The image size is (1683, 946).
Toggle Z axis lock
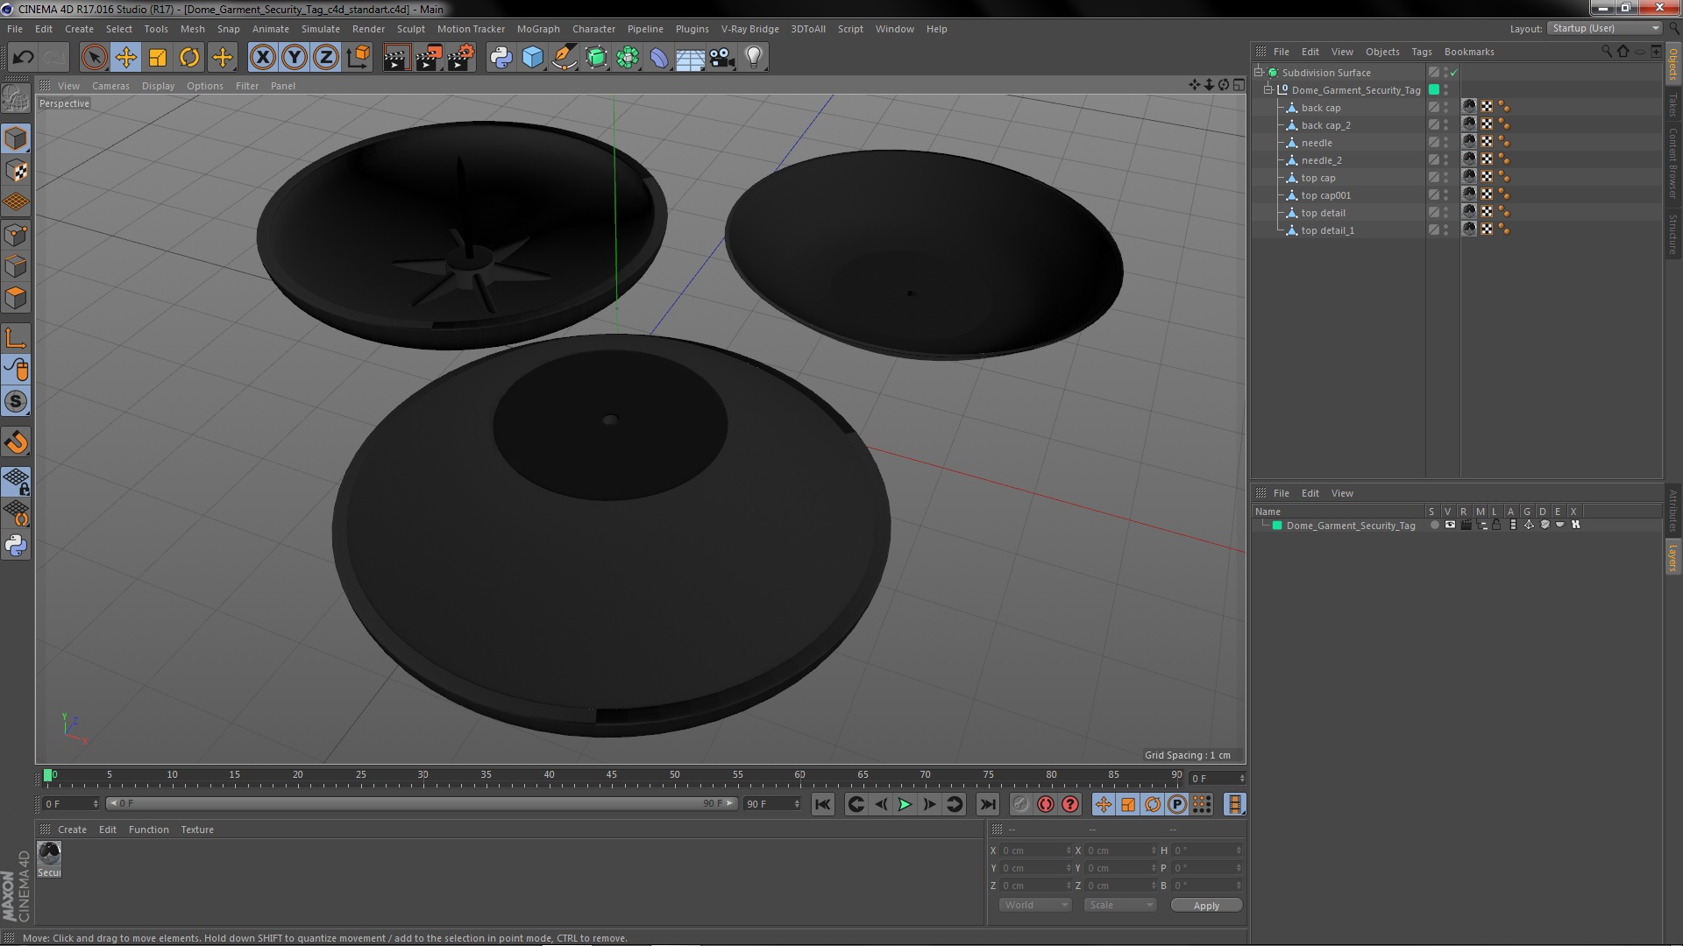326,58
